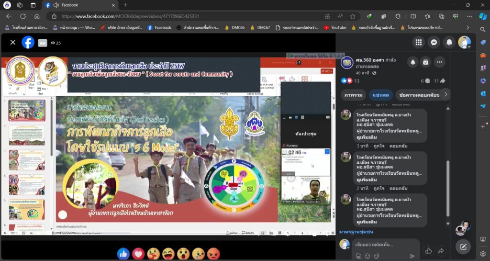Send the Sad crying reaction emoji
The width and height of the screenshot is (490, 261).
pos(199,254)
